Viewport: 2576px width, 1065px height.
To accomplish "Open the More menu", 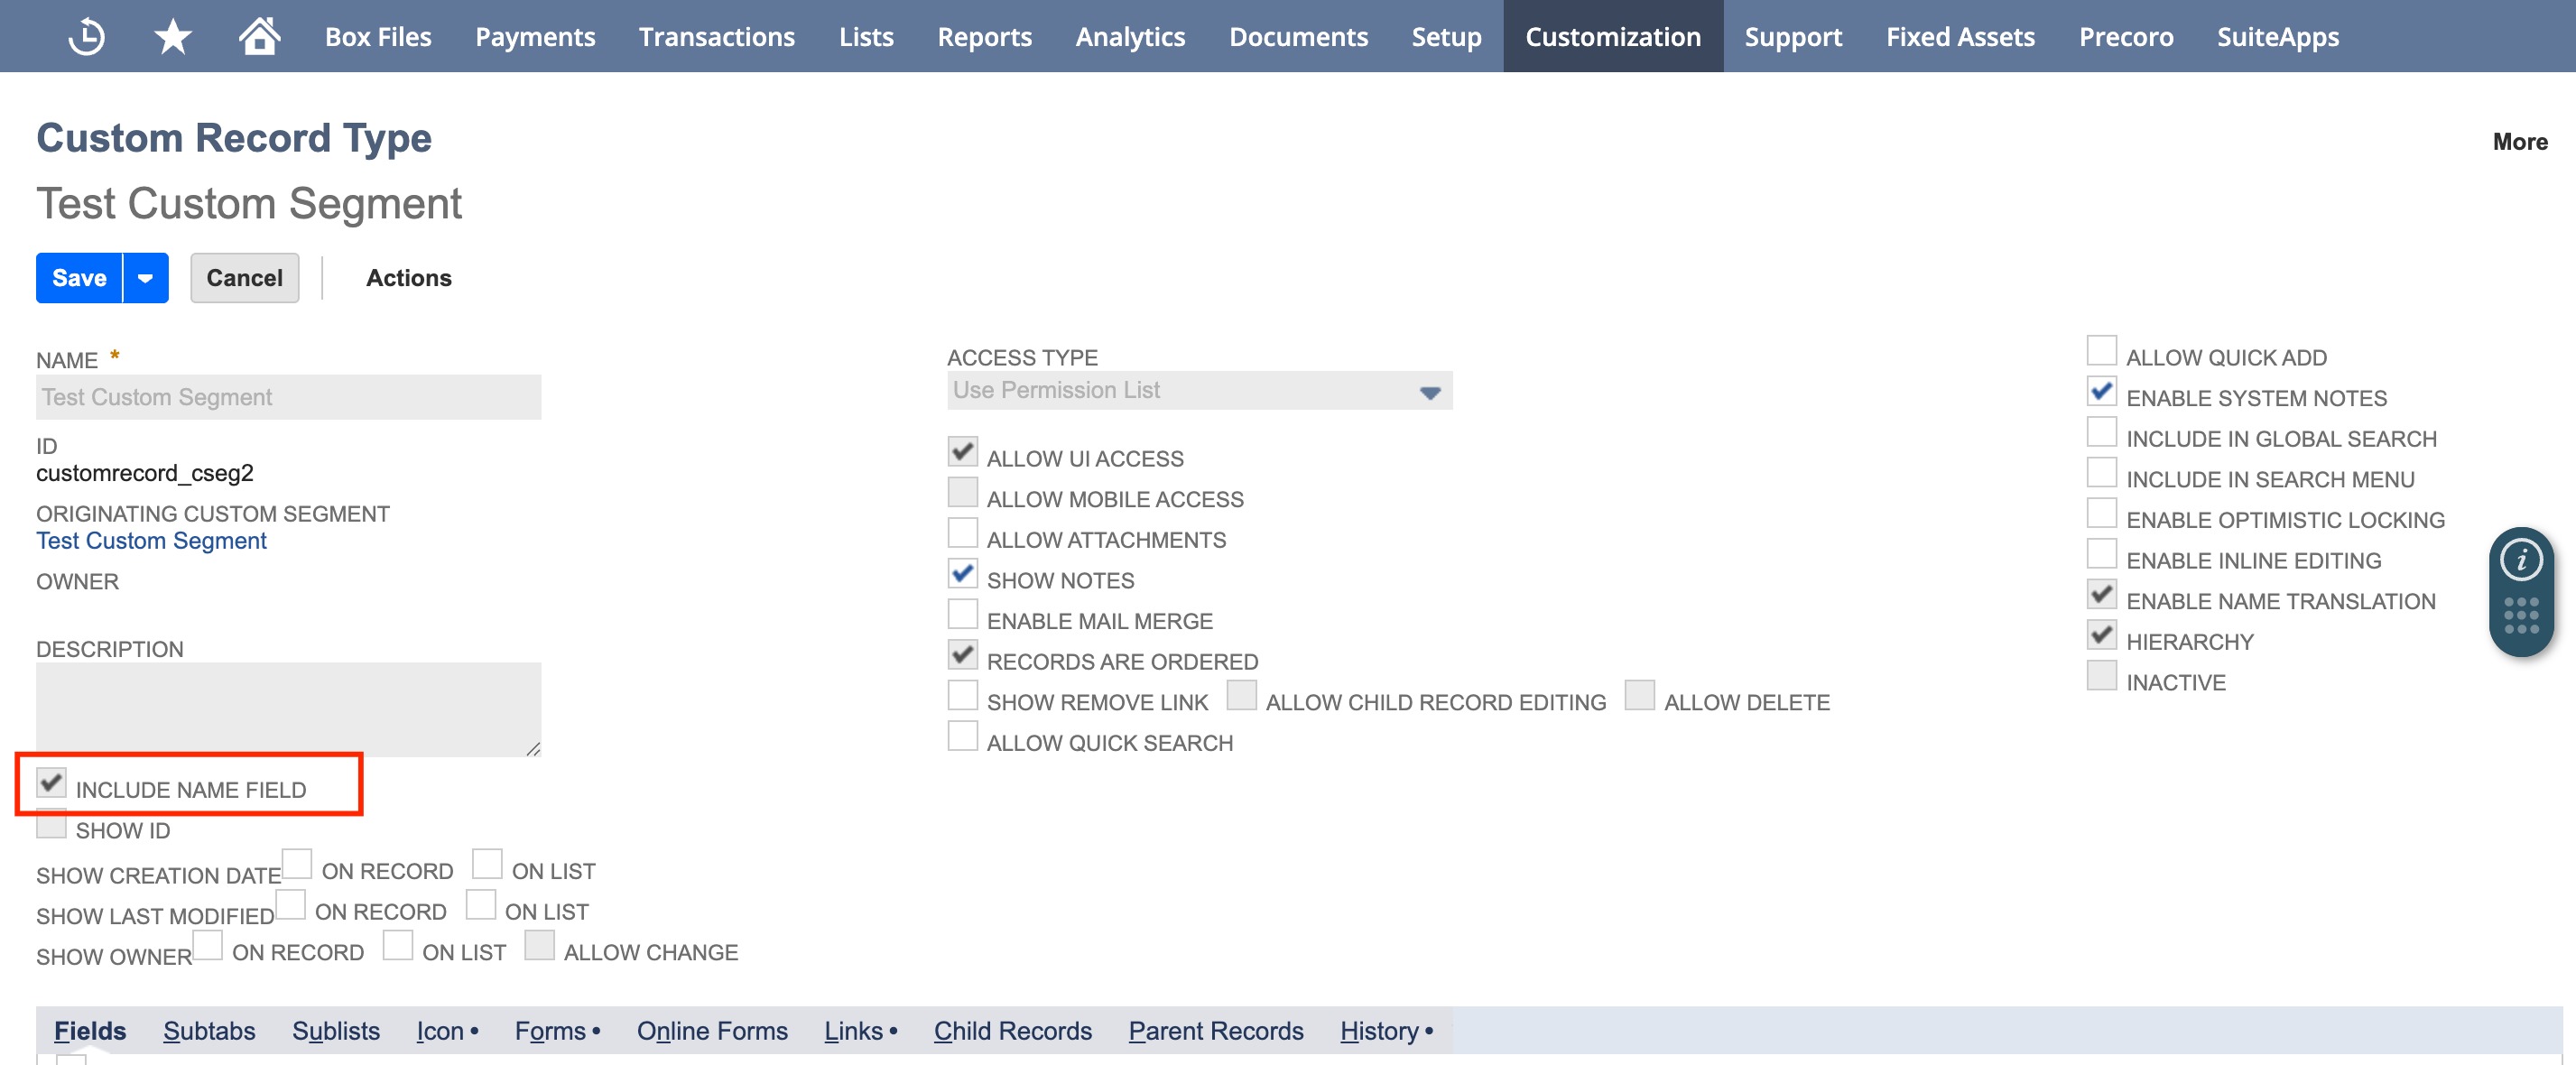I will (2519, 142).
